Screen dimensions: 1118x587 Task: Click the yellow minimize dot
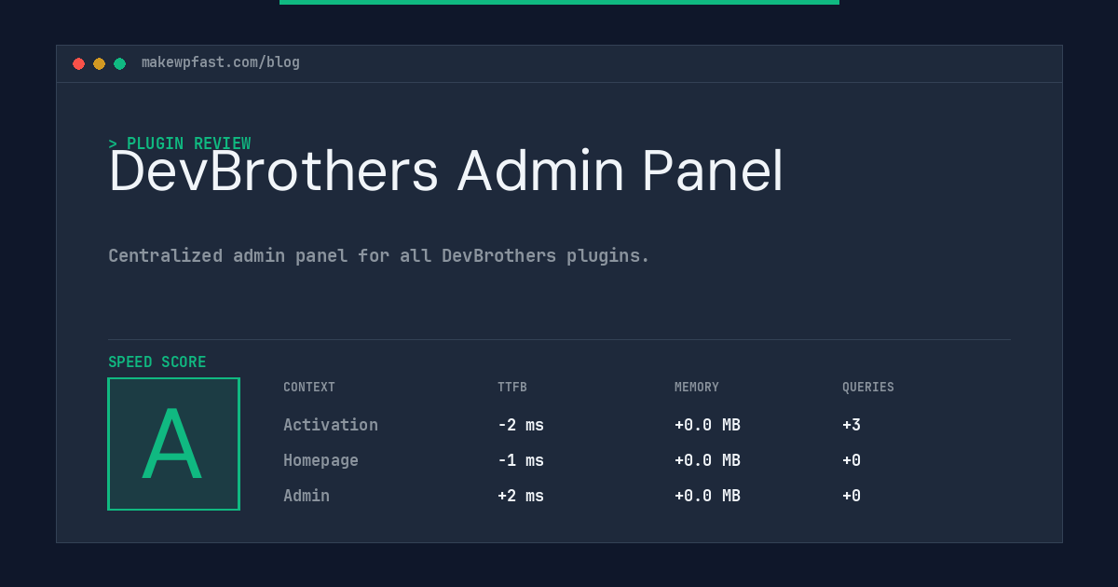99,63
